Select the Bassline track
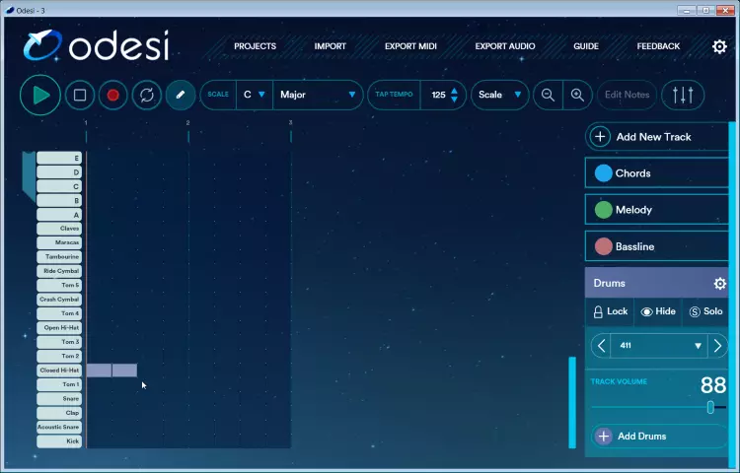The image size is (740, 473). pyautogui.click(x=656, y=246)
